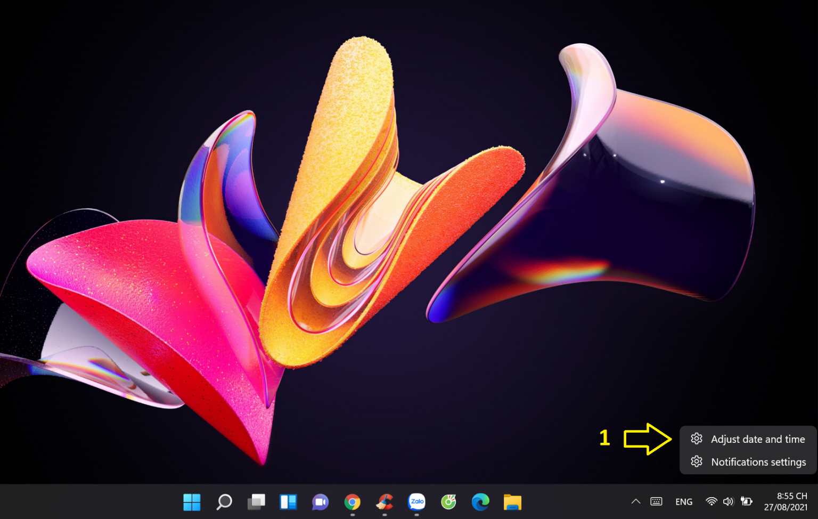Launch Coc Coc browser from taskbar
The width and height of the screenshot is (818, 519).
point(448,502)
